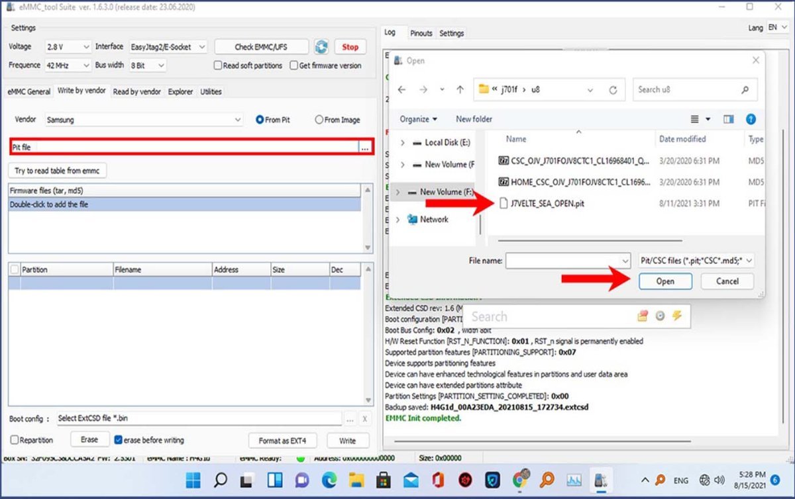Click the refresh icon beside Check EMMC/UFS
The image size is (795, 499).
pos(321,47)
